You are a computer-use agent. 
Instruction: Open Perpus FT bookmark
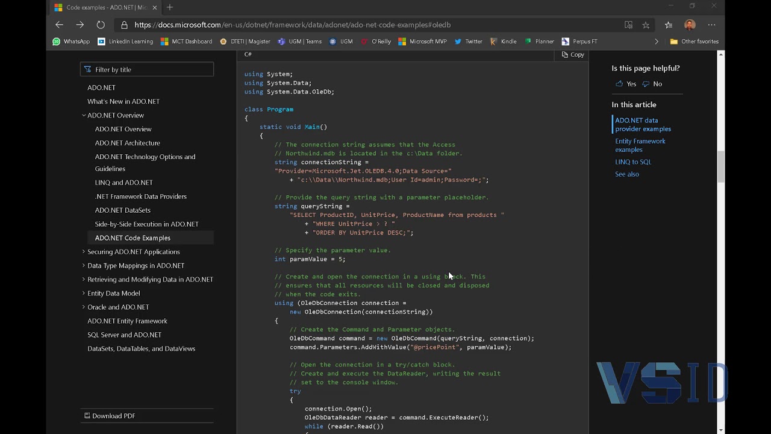tap(579, 42)
